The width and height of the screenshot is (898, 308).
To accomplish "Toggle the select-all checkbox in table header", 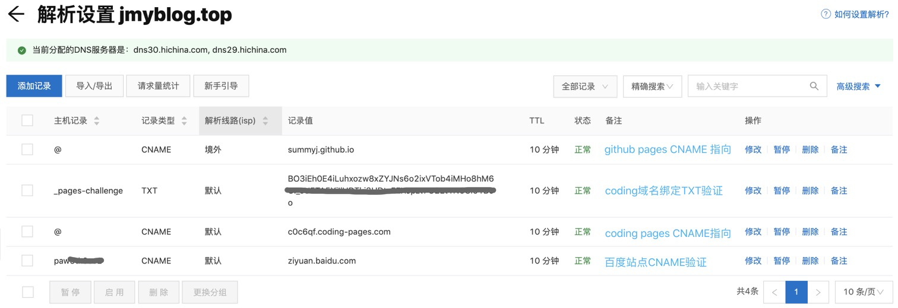I will pos(27,121).
